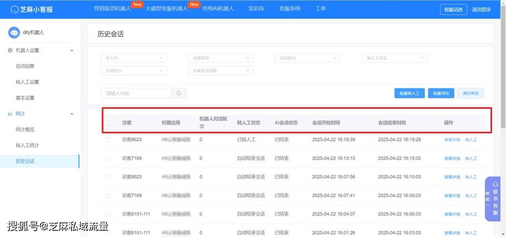The image size is (506, 237).
Task: Check the row starting 2025-04-22 16:18:39
Action: point(107,140)
